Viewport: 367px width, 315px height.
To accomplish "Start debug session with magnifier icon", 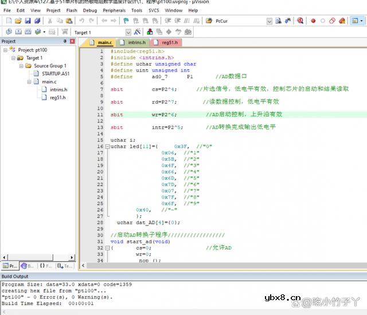I will coord(300,21).
